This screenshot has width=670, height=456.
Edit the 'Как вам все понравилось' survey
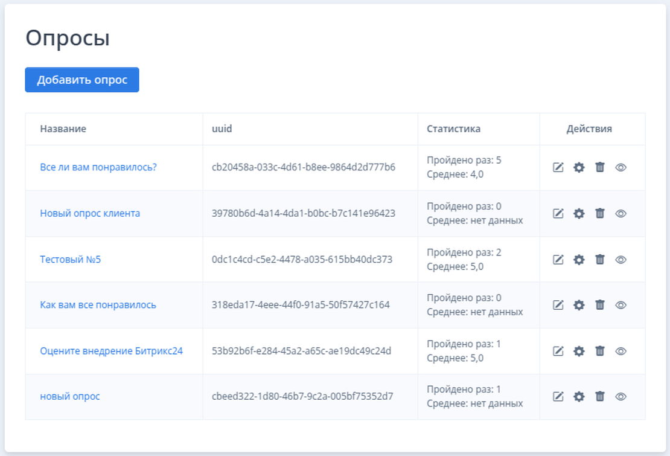tap(558, 305)
